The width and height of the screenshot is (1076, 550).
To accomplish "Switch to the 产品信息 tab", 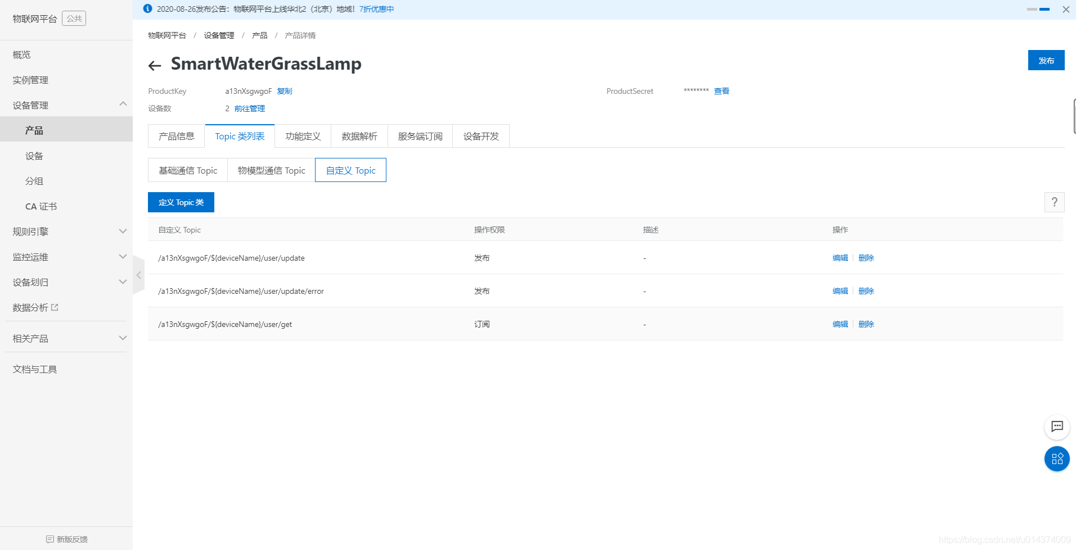I will (x=177, y=136).
